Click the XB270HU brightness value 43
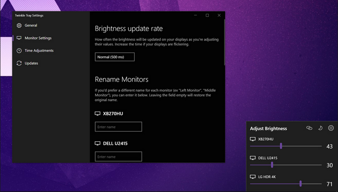This screenshot has width=338, height=192. 330,146
